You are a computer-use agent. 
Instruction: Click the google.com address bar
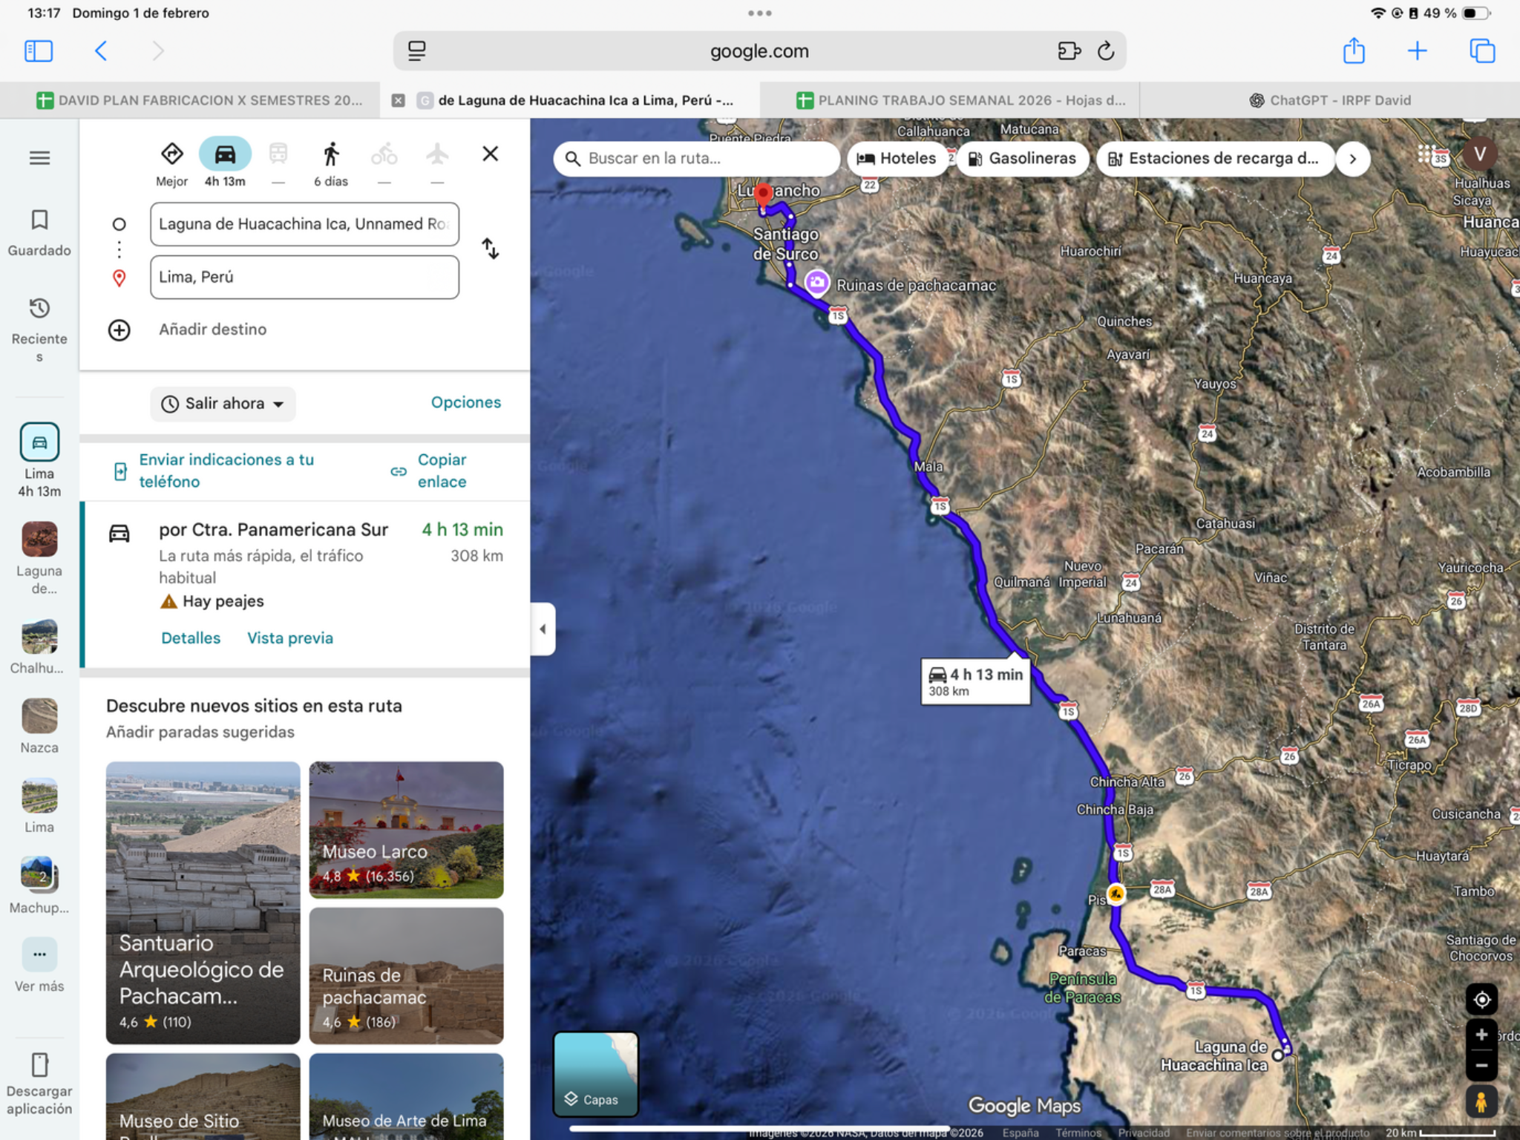[759, 51]
